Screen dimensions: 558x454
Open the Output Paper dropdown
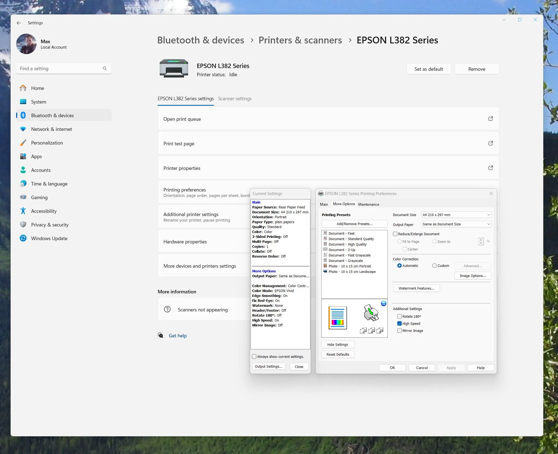pyautogui.click(x=456, y=224)
